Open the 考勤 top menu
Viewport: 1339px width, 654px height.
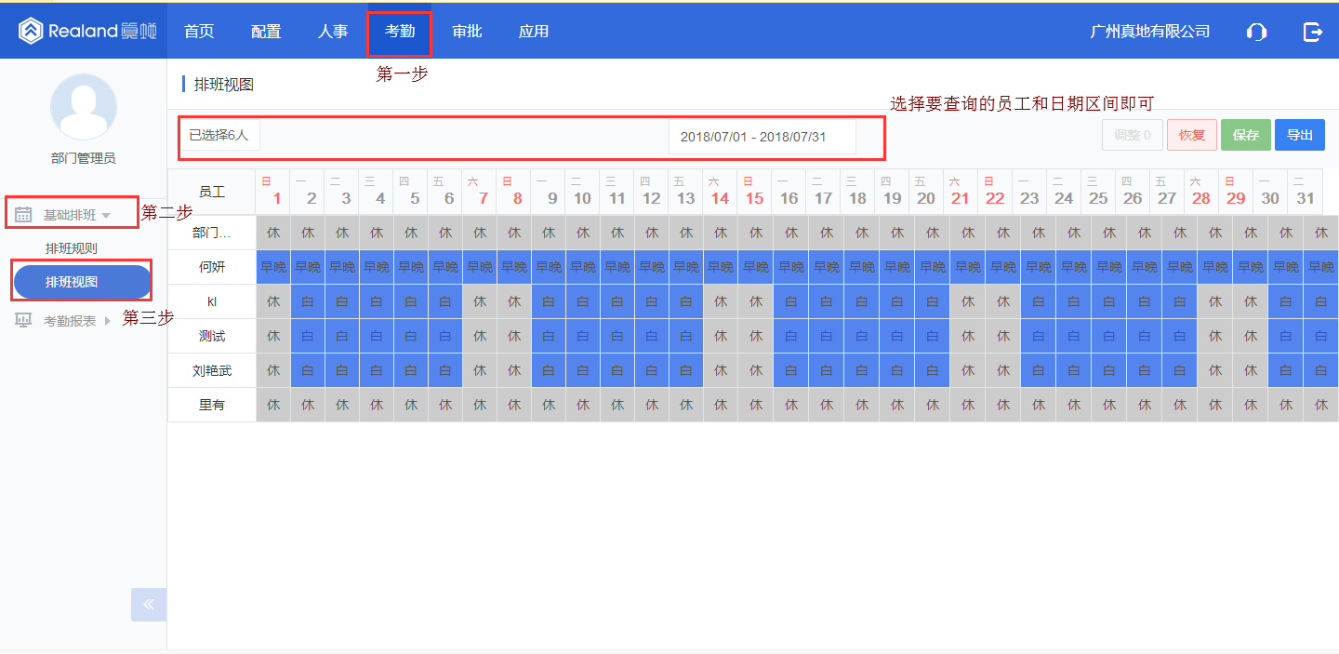(400, 32)
